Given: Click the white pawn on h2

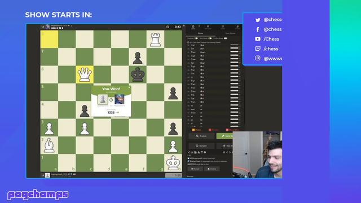Looking at the screenshot, I should pyautogui.click(x=173, y=146).
